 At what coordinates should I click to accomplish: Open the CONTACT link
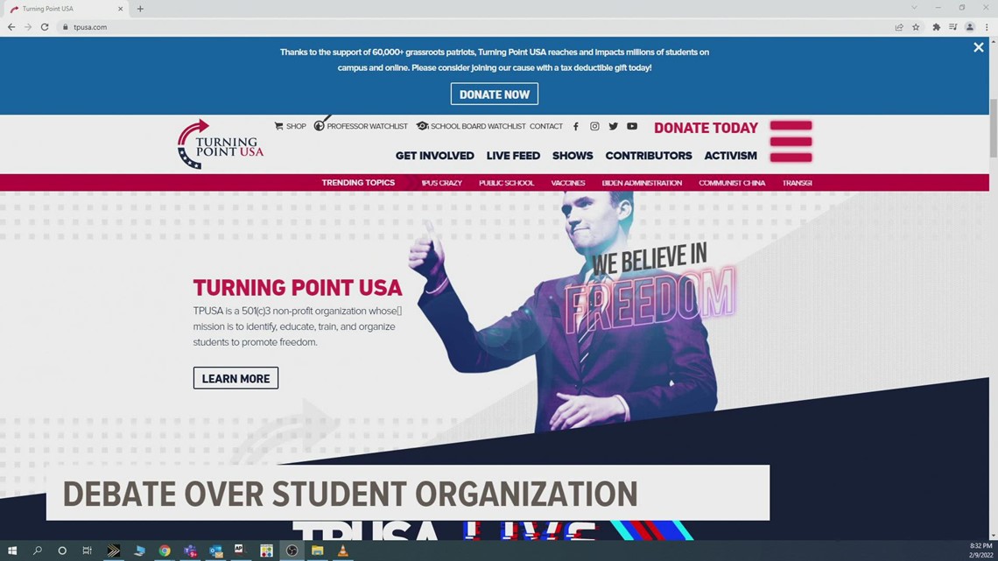point(546,126)
